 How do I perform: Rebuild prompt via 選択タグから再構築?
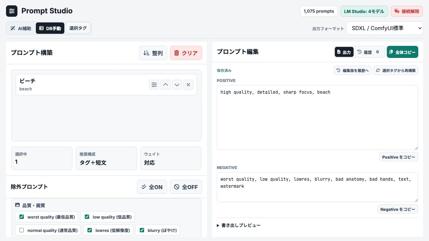tap(396, 70)
